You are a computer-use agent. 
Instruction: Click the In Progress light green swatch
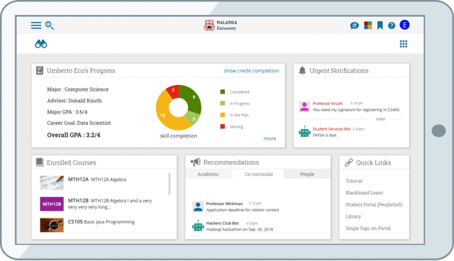coord(222,104)
